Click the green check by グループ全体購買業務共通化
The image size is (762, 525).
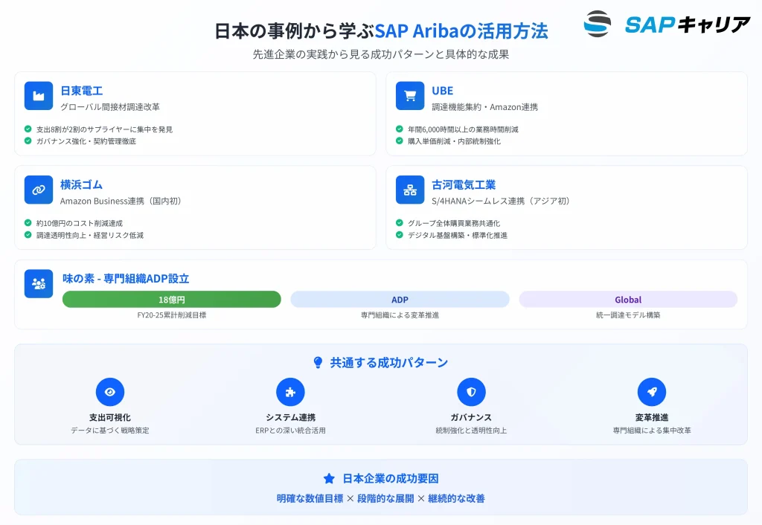[x=400, y=223]
